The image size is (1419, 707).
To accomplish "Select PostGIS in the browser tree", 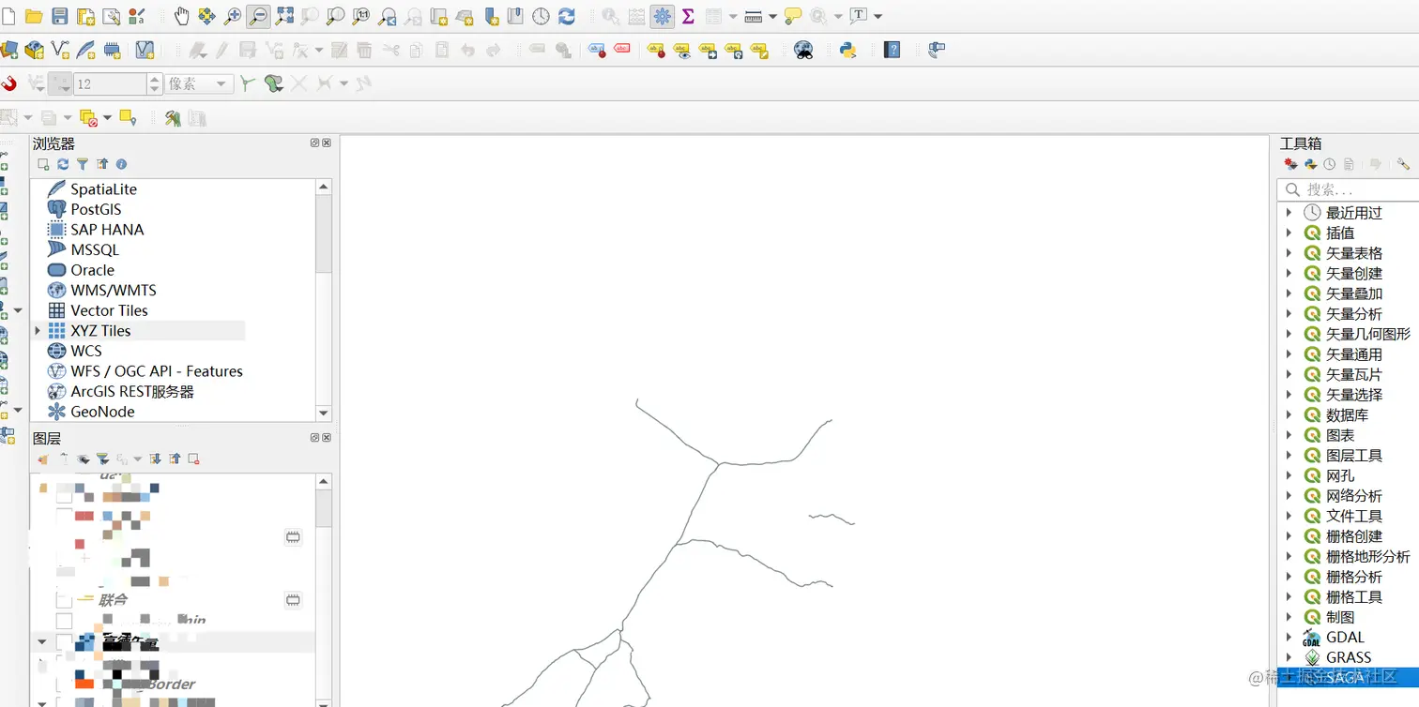I will pyautogui.click(x=96, y=209).
